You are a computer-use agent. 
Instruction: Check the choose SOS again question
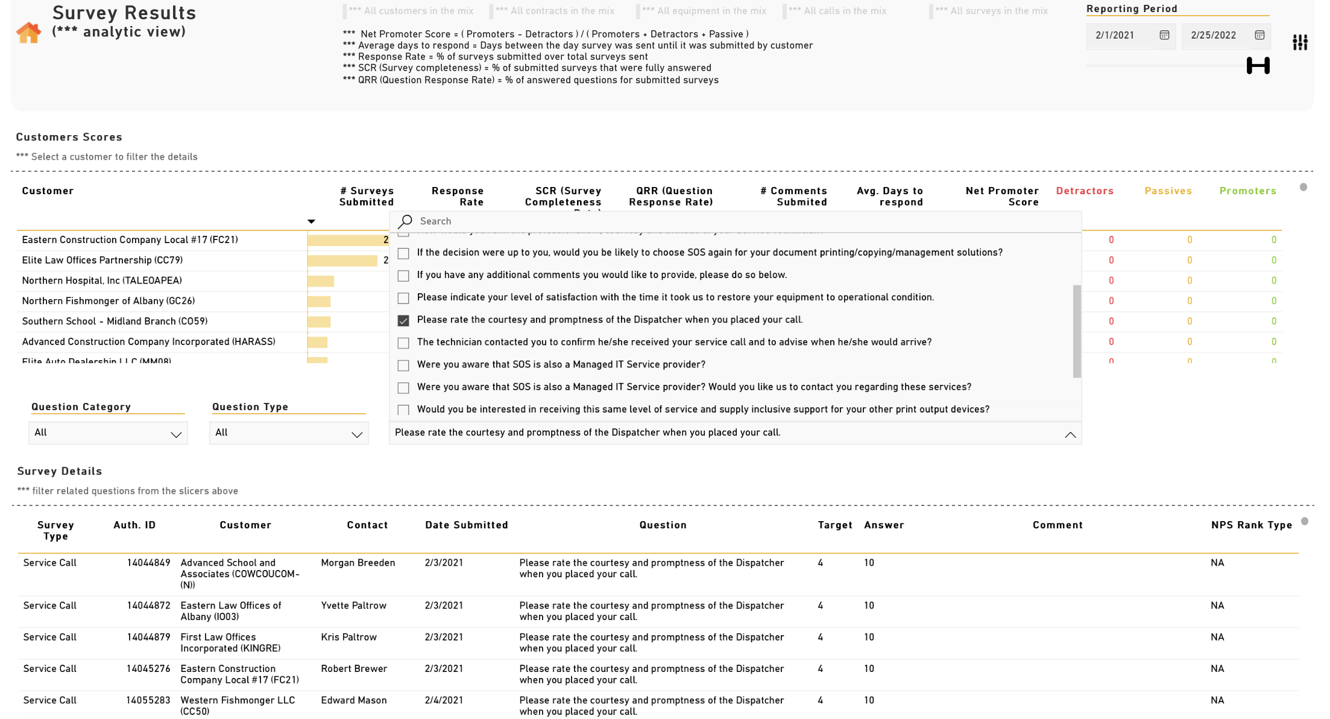pos(403,253)
